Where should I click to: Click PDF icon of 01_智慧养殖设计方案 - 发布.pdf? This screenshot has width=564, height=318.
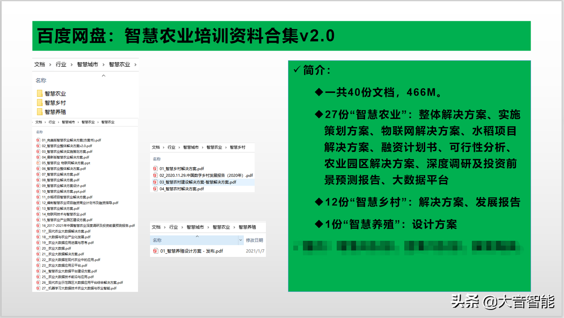(156, 251)
